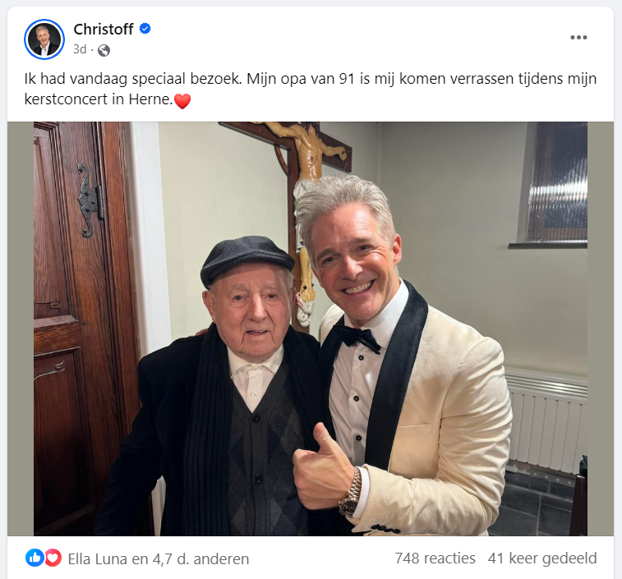The height and width of the screenshot is (579, 622).
Task: Open the three-dot post options menu
Action: pyautogui.click(x=578, y=37)
